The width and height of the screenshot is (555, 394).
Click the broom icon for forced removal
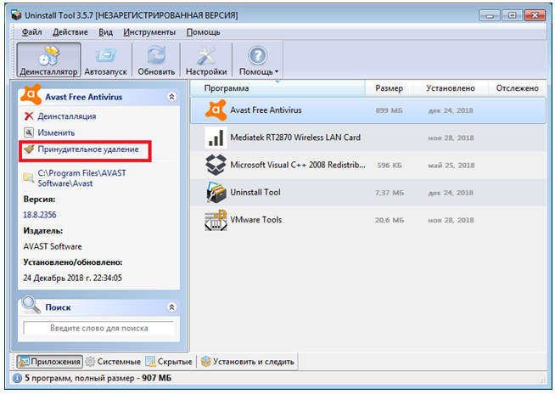point(29,149)
